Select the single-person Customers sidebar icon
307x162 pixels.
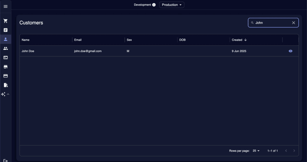(x=5, y=39)
